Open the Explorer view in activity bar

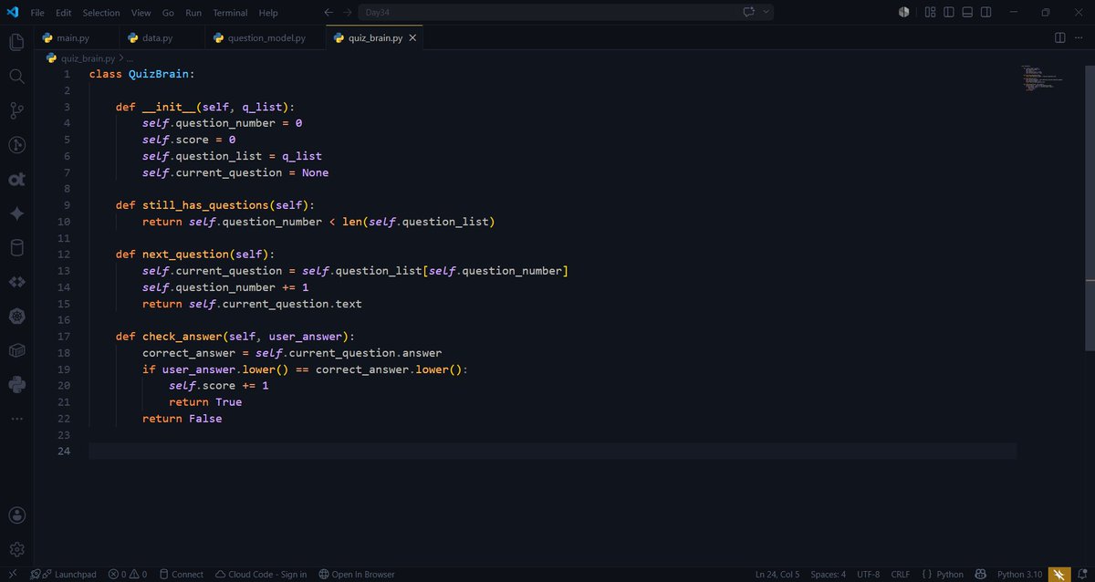point(16,42)
